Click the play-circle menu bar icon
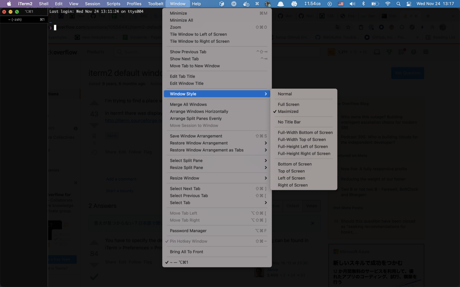 point(329,4)
